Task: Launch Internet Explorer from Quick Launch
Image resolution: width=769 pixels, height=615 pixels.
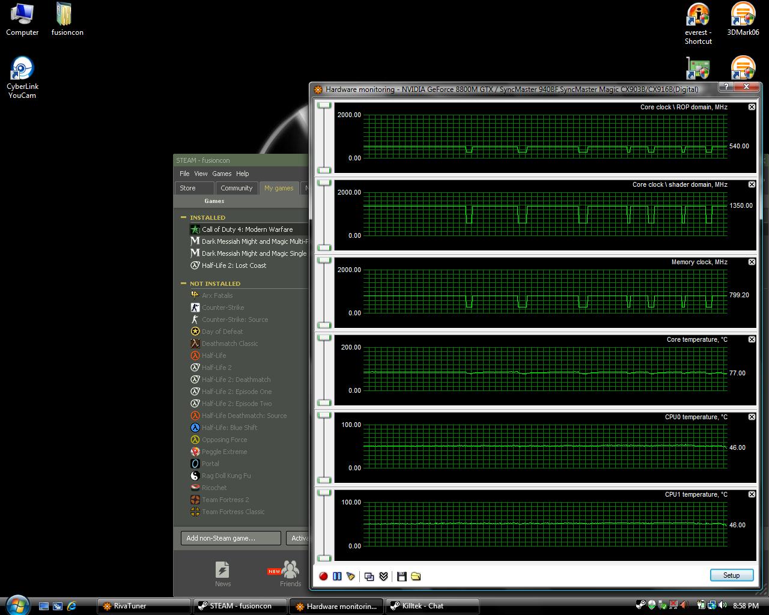Action: 71,606
